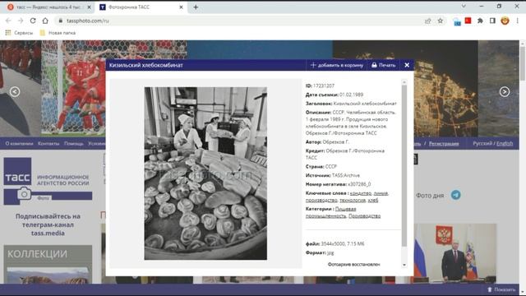Open Сервисы apps bookmark
526x296 pixels.
coord(19,33)
